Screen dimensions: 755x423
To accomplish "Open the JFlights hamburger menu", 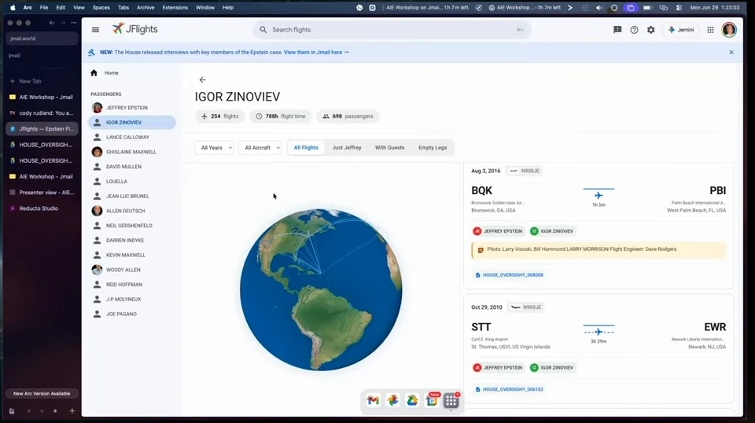I will pyautogui.click(x=95, y=29).
